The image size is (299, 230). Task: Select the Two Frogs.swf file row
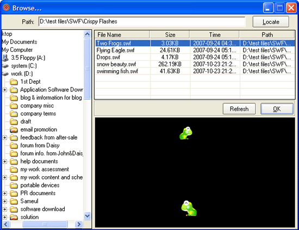195,43
